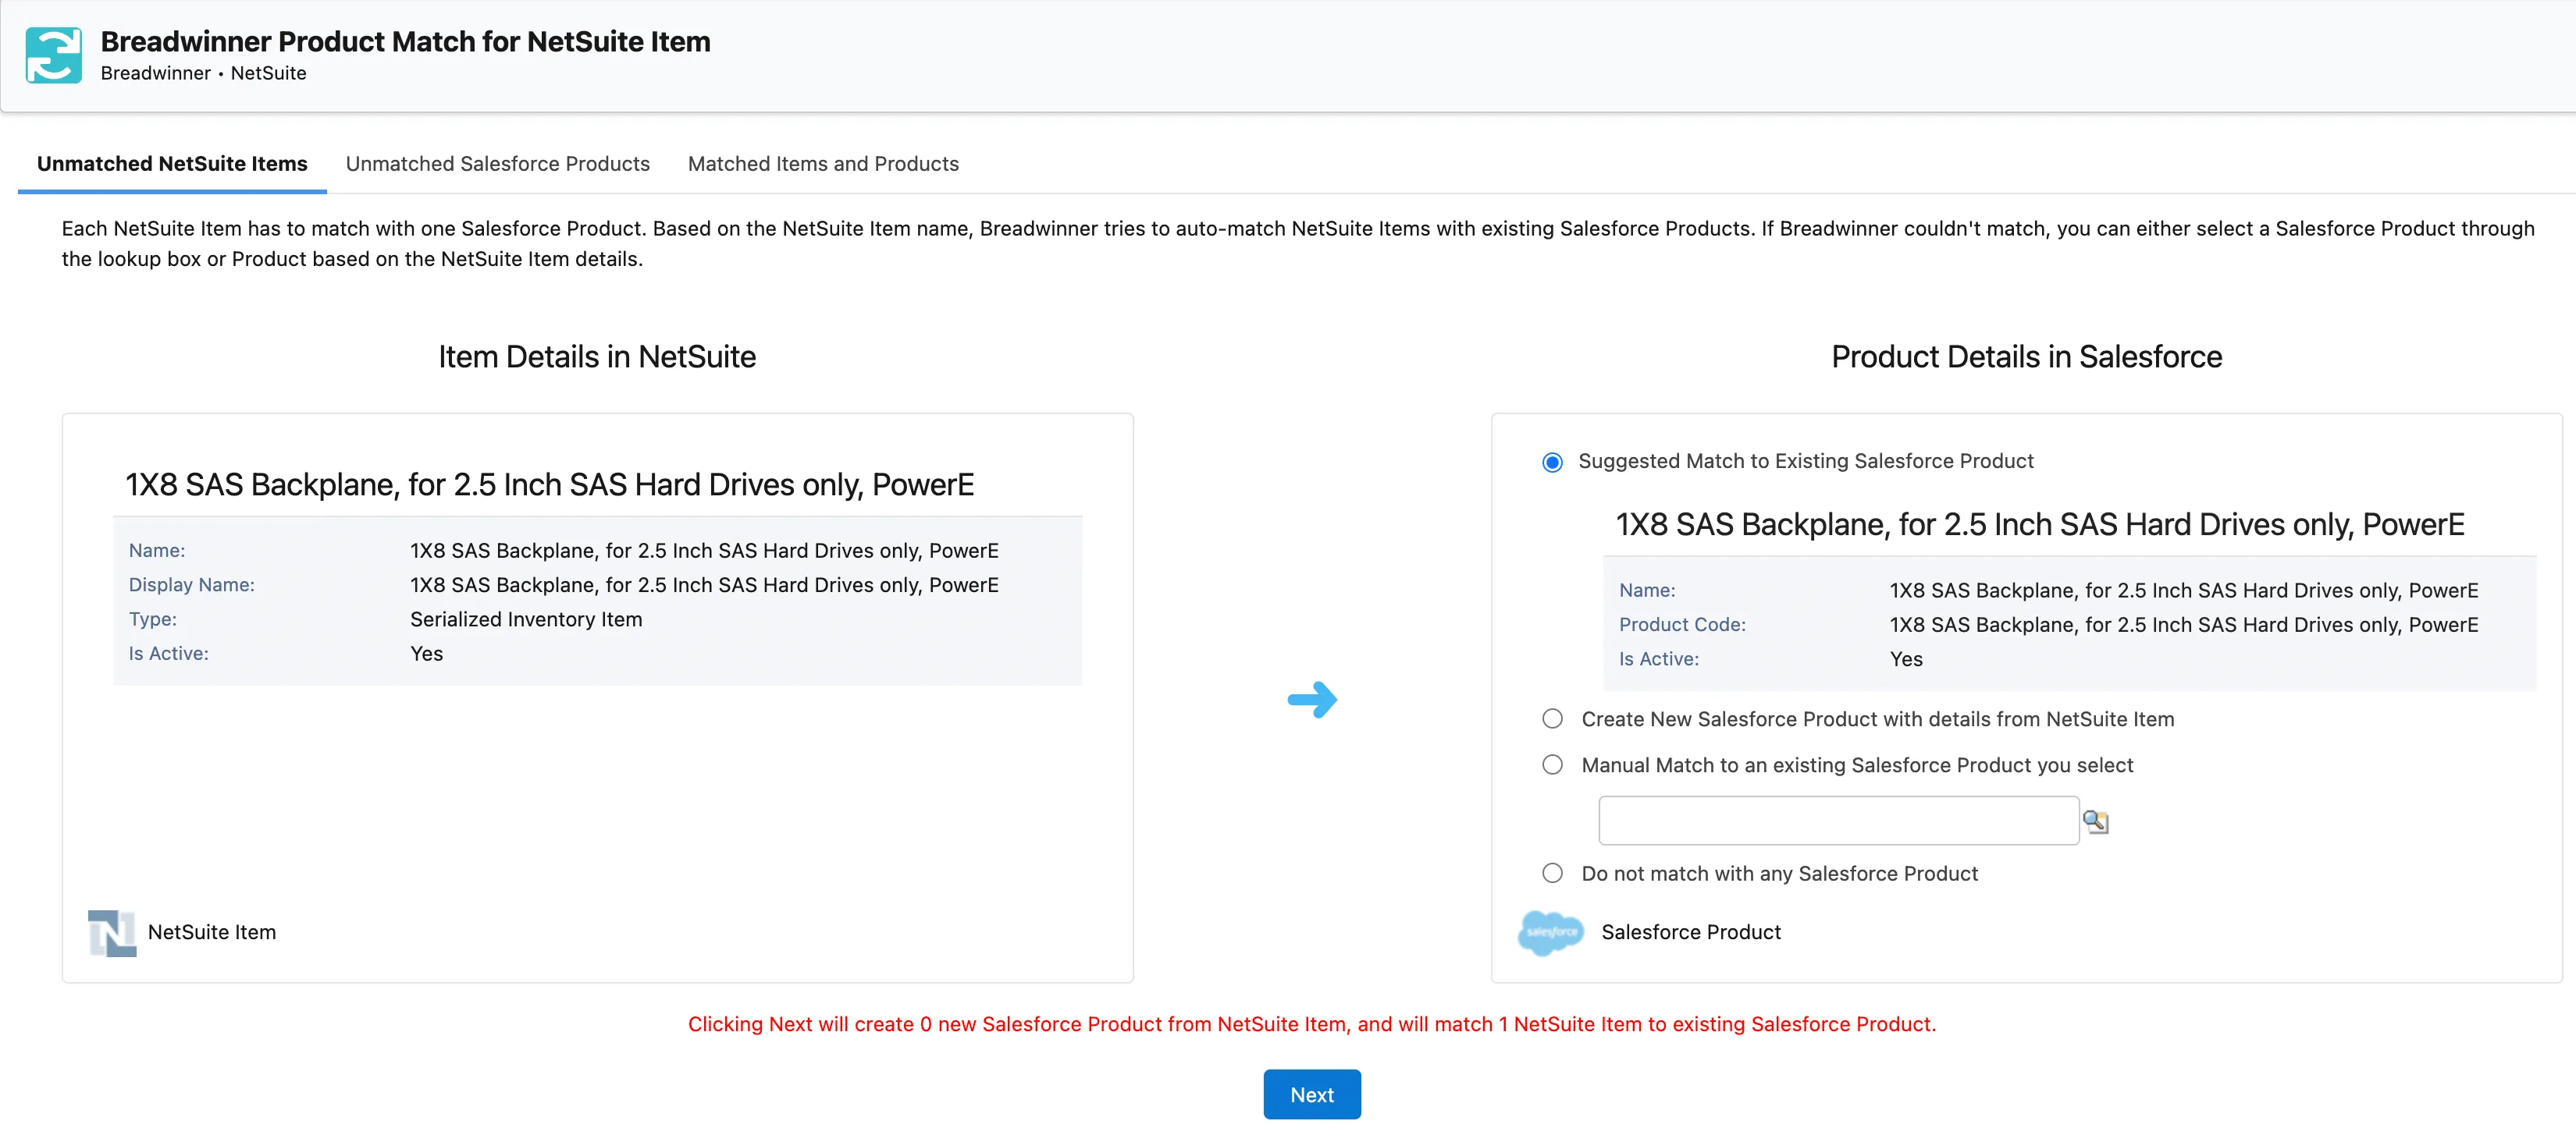Image resolution: width=2576 pixels, height=1142 pixels.
Task: Click the NetSuite 'Display Name:' label
Action: coord(191,584)
